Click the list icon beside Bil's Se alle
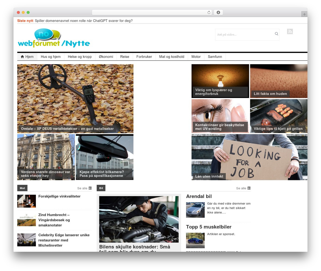321x271 pixels. tap(249, 188)
